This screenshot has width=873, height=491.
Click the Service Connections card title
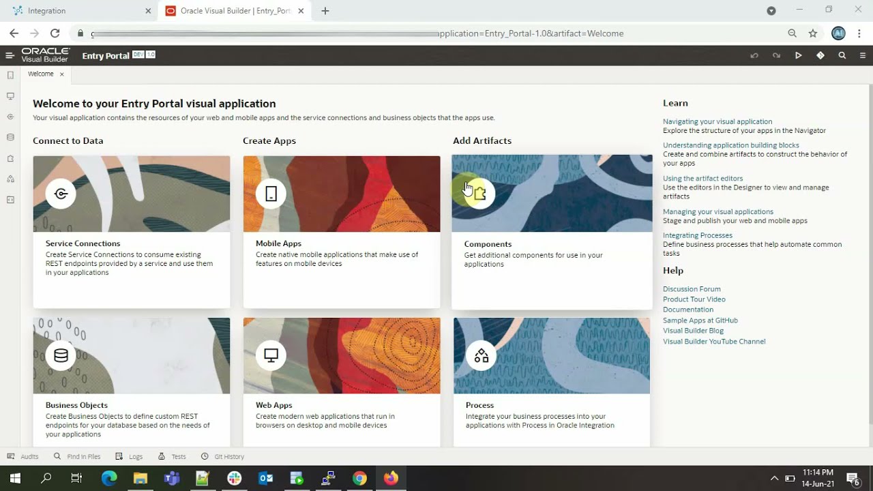(x=83, y=243)
